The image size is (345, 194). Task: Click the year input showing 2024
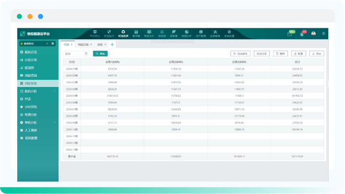pos(76,54)
